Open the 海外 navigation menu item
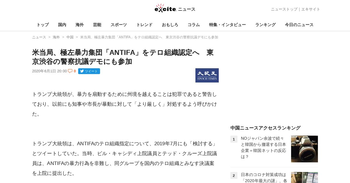The width and height of the screenshot is (350, 183). pos(80,25)
